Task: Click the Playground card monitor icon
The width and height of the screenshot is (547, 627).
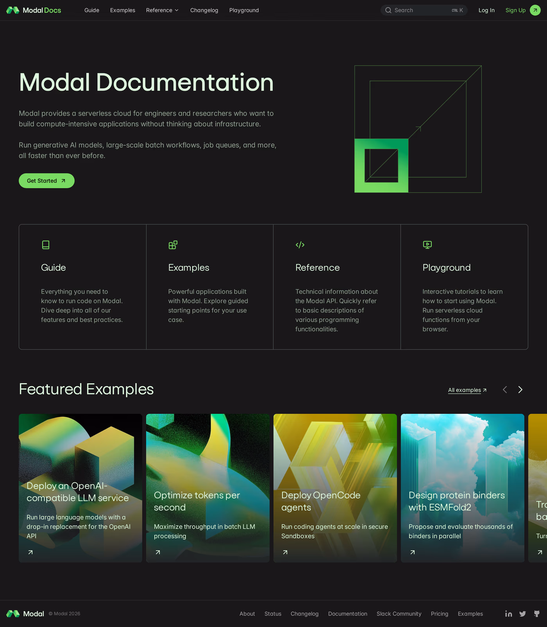Action: [427, 245]
